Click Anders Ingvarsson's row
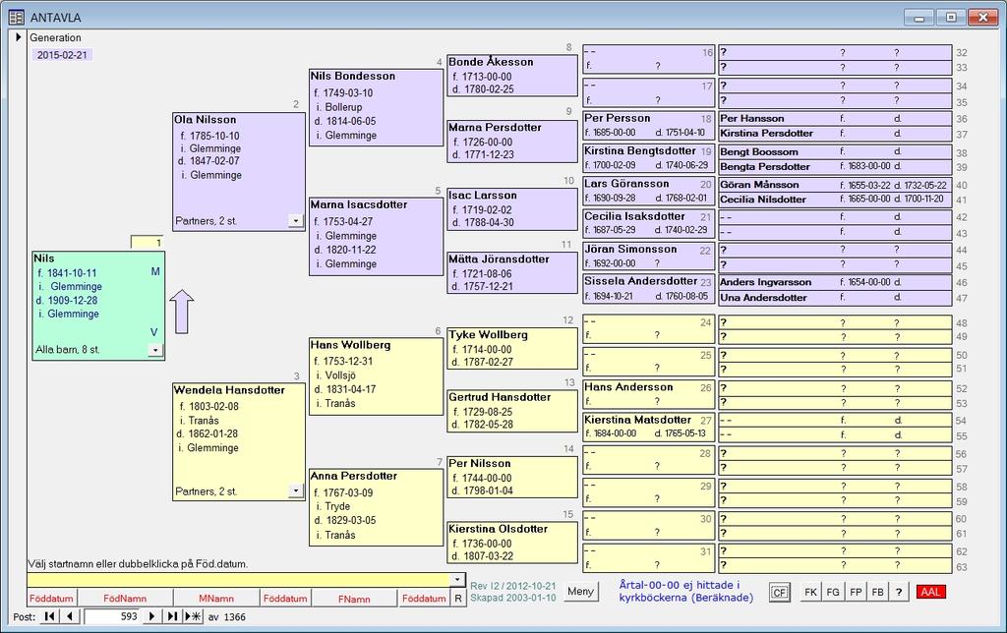Screen dimensions: 1007x633 (835, 282)
